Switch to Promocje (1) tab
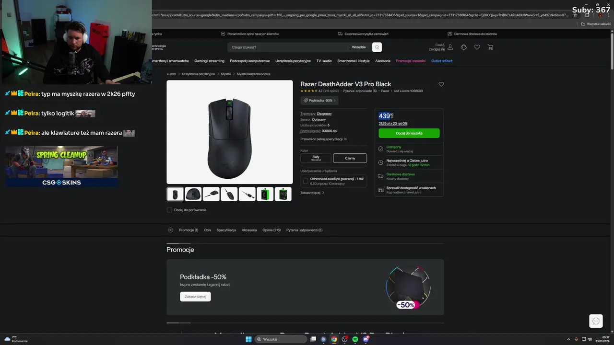Screen dimensions: 614x345 click(x=189, y=230)
